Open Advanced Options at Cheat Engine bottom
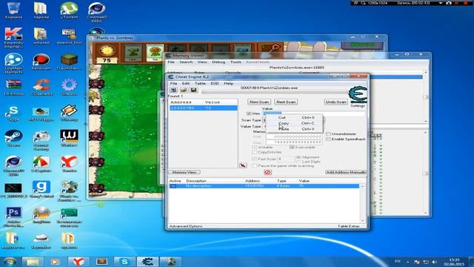The image size is (474, 267). (186, 226)
